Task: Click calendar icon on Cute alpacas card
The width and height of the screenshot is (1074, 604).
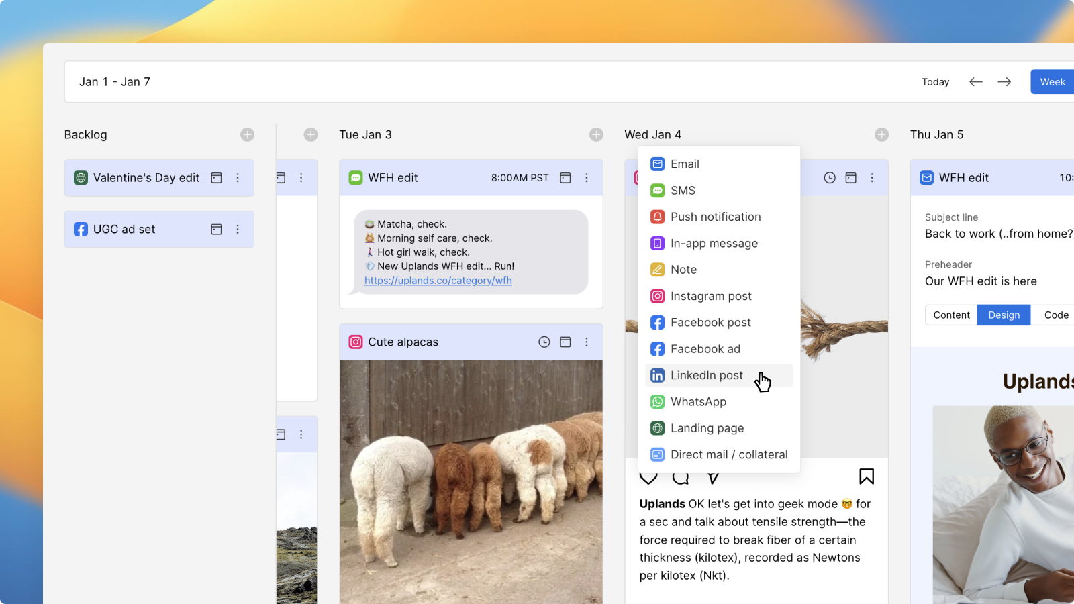Action: (x=565, y=342)
